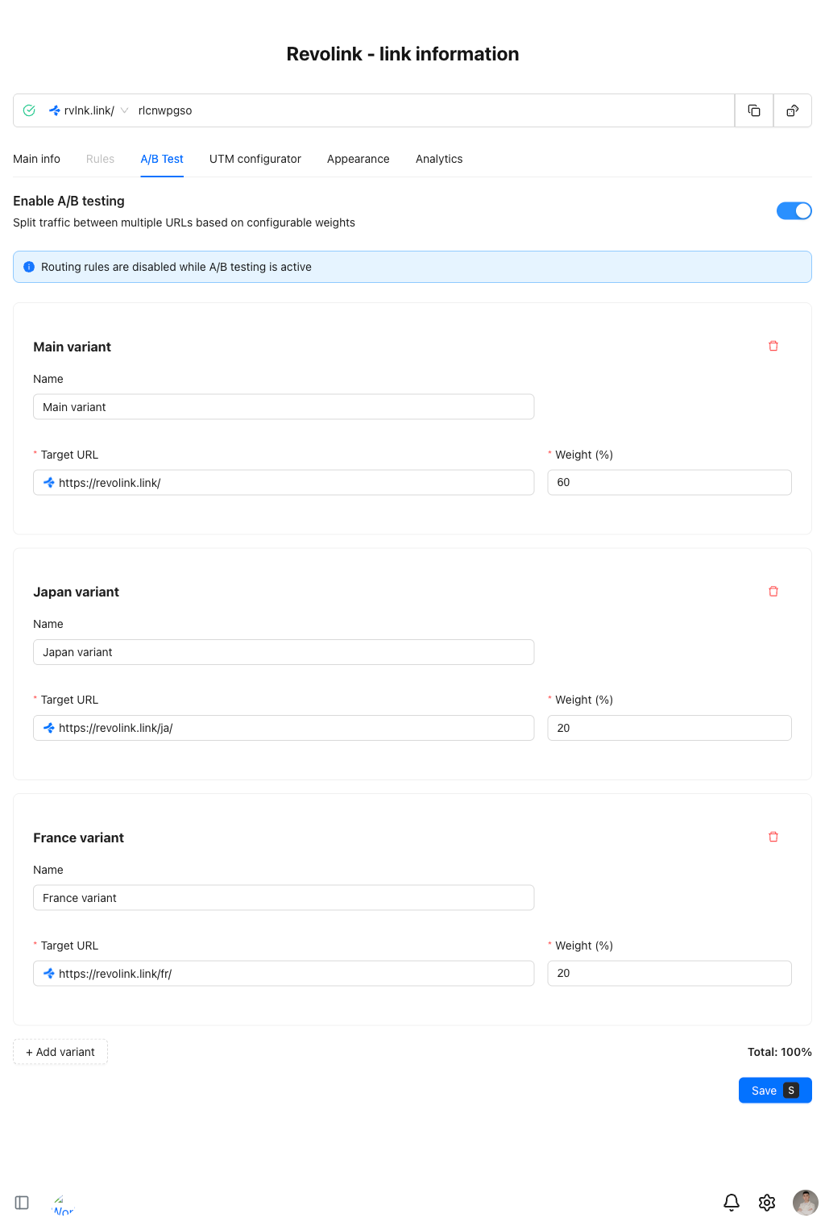Viewport: 825px width, 1222px height.
Task: Click 'Revolink - link information' page title
Action: pos(403,54)
